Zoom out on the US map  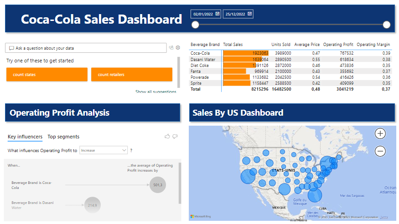pyautogui.click(x=380, y=151)
